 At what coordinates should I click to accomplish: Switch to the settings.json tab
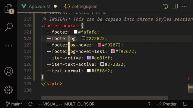pos(81,6)
